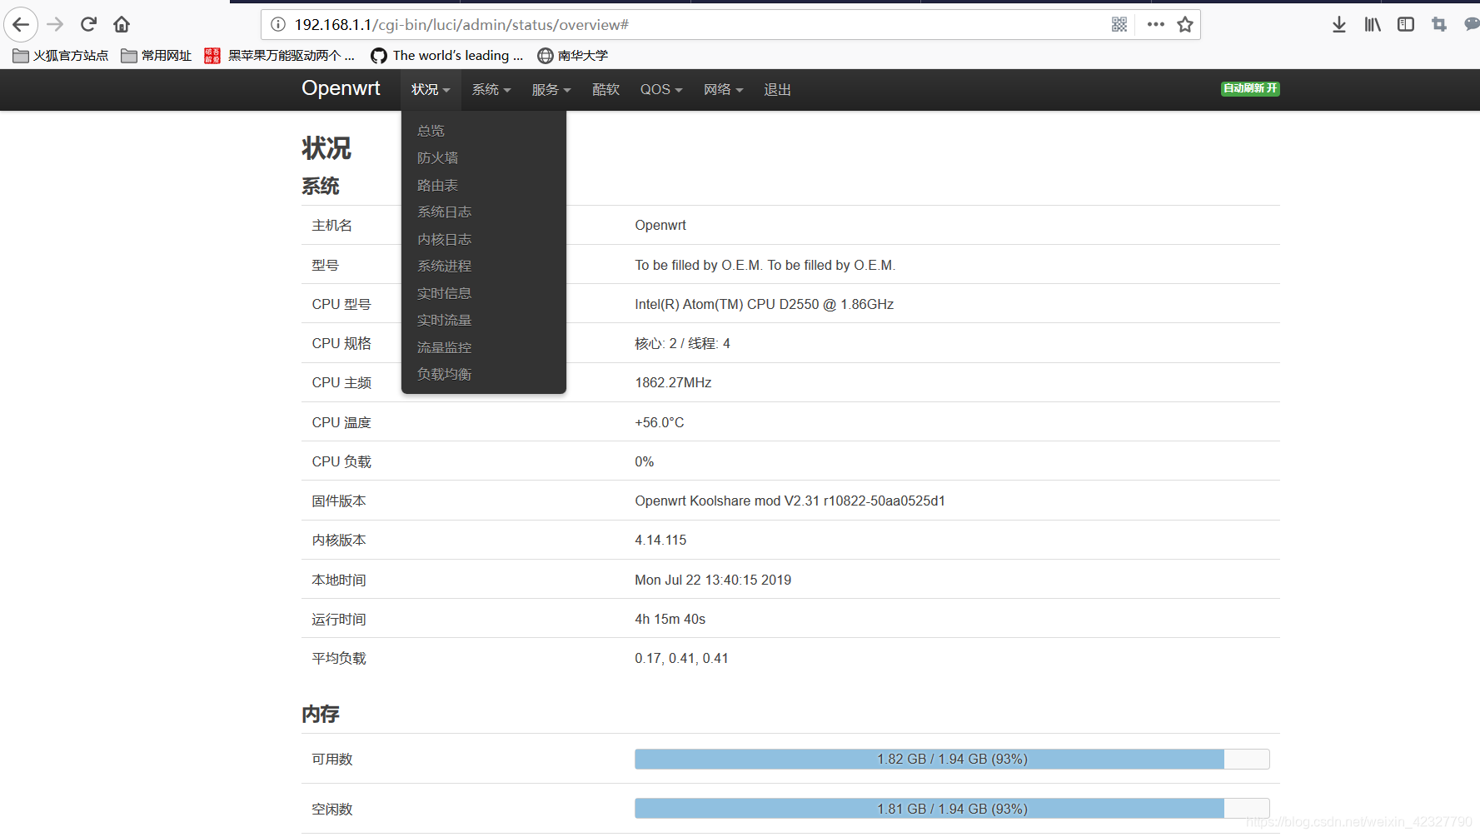Screen dimensions: 1480x837
Task: Toggle the sidebar panel icon
Action: click(x=1406, y=24)
